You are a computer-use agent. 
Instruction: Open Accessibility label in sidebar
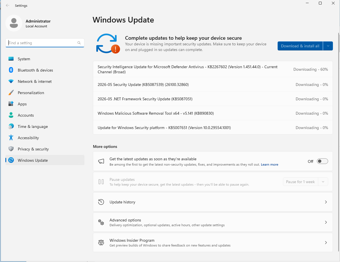point(28,138)
